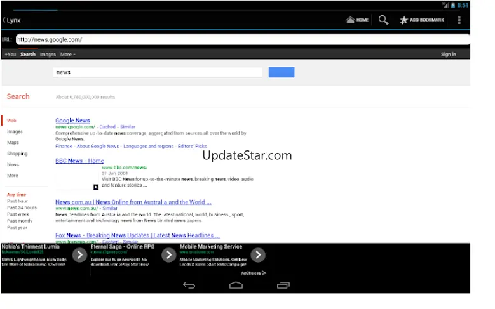Open the +You tab
The width and height of the screenshot is (495, 309).
point(10,54)
